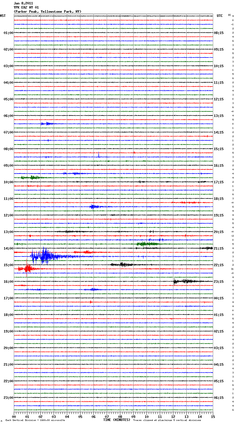Screen dimensions: 235x424
Task: Select the 10:00 MST time label
Action: (9, 182)
